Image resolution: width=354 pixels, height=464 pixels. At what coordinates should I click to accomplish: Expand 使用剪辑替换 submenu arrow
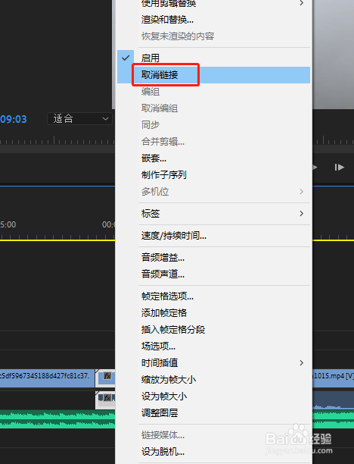click(x=302, y=3)
